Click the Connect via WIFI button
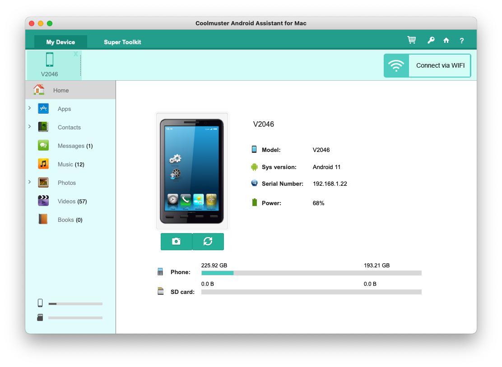 click(428, 65)
